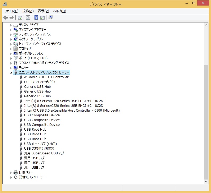Viewport: 211px width, 193px height.
Task: Click the プロセッサ chip icon
Action: tap(16, 49)
